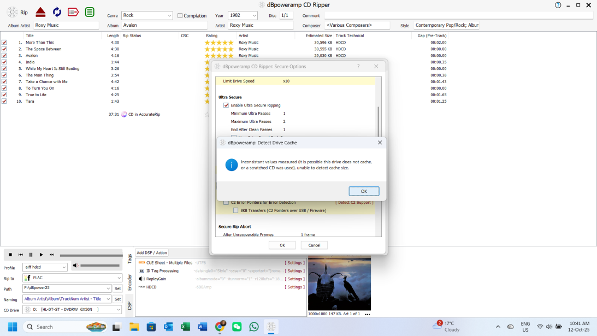Uncheck track 1 More Than This
This screenshot has width=597, height=336.
pyautogui.click(x=4, y=42)
